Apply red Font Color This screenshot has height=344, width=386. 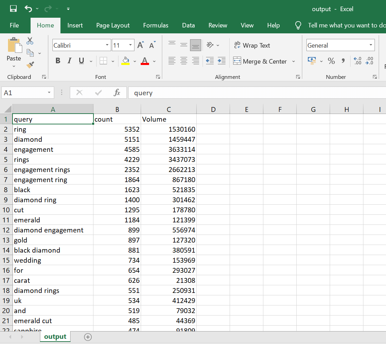pyautogui.click(x=145, y=60)
